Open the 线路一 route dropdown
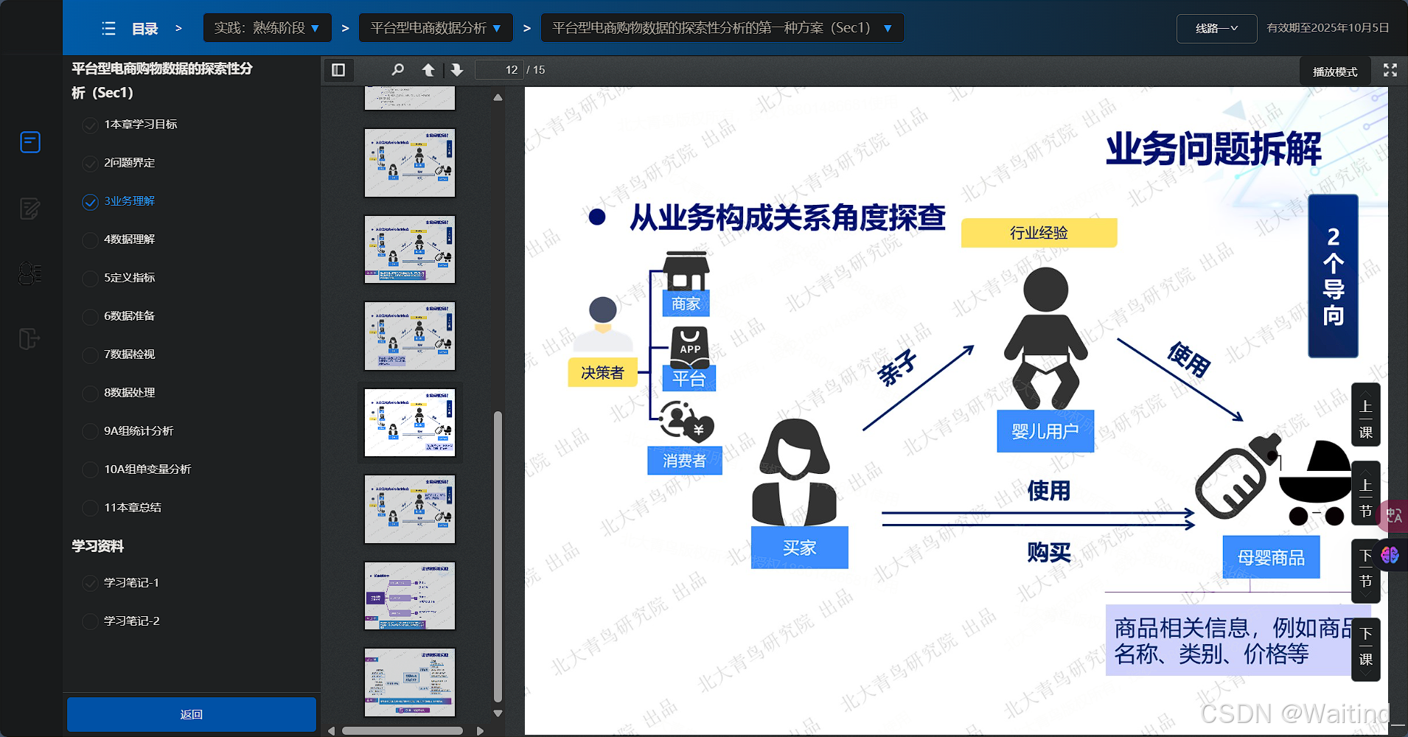Image resolution: width=1408 pixels, height=737 pixels. click(x=1216, y=28)
